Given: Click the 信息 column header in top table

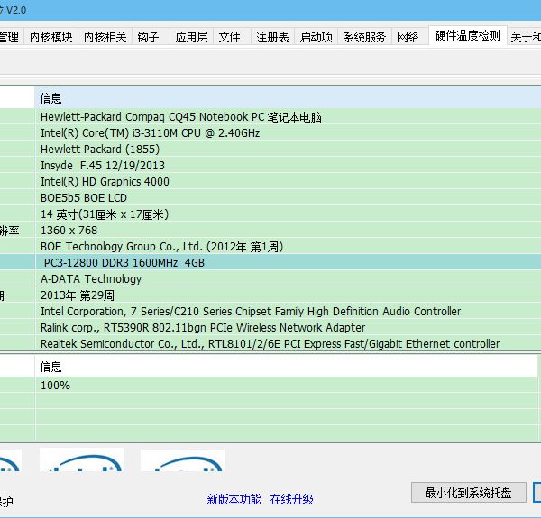Looking at the screenshot, I should point(51,98).
